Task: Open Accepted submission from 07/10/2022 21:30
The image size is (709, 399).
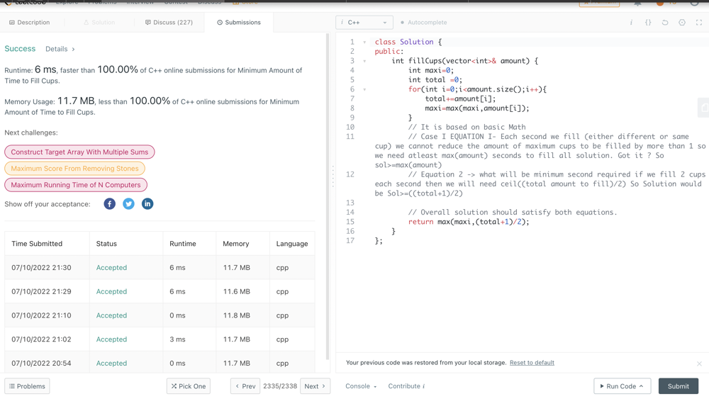Action: [x=111, y=267]
